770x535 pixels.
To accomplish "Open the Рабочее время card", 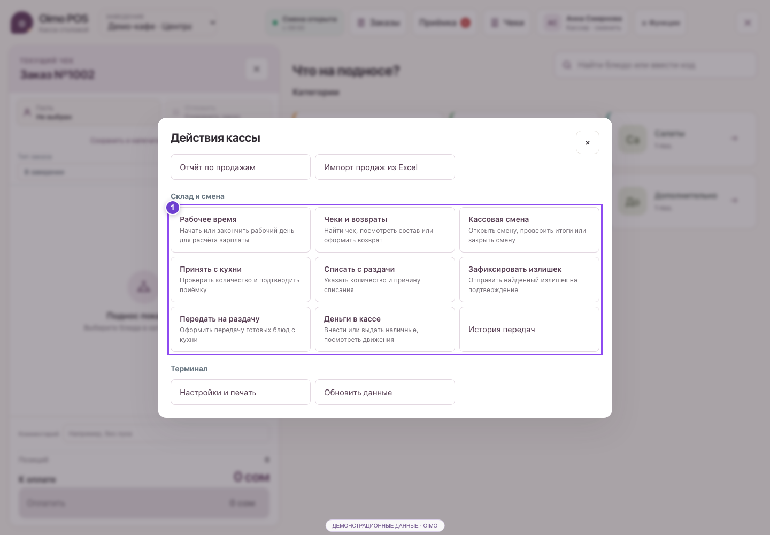I will (241, 230).
